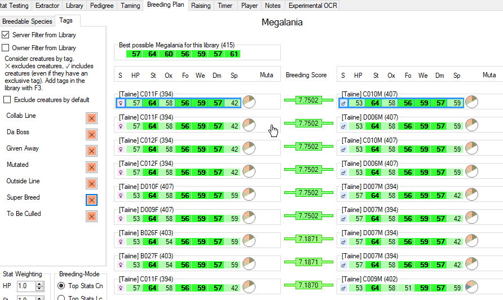Click the color pie of top C010M male

[x=471, y=102]
